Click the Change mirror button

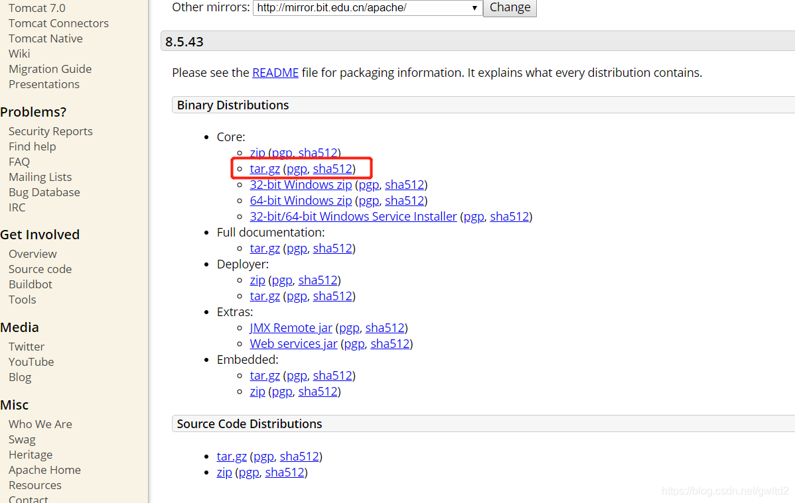[x=510, y=7]
